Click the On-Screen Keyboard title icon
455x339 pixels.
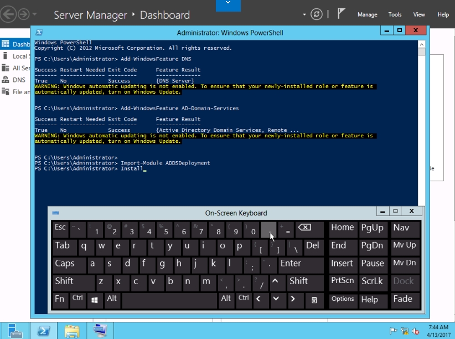55,213
